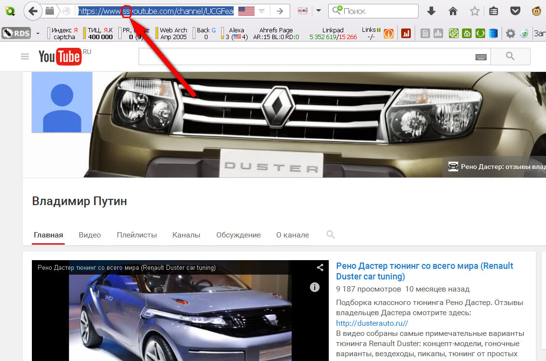
Task: Open the Плейлисты tab
Action: (137, 235)
